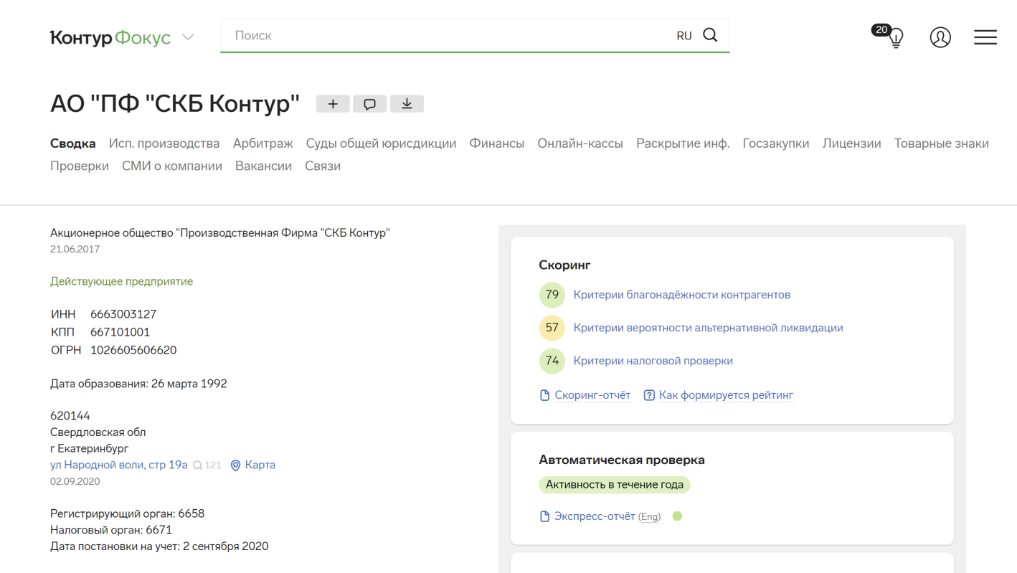
Task: Open the Скоринг-отчёт link
Action: pyautogui.click(x=592, y=395)
